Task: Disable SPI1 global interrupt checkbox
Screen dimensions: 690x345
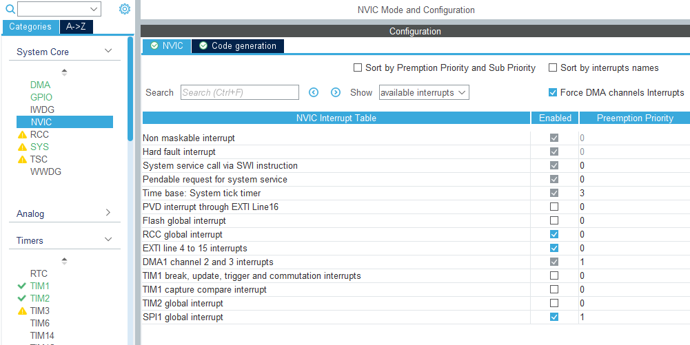Action: (554, 317)
